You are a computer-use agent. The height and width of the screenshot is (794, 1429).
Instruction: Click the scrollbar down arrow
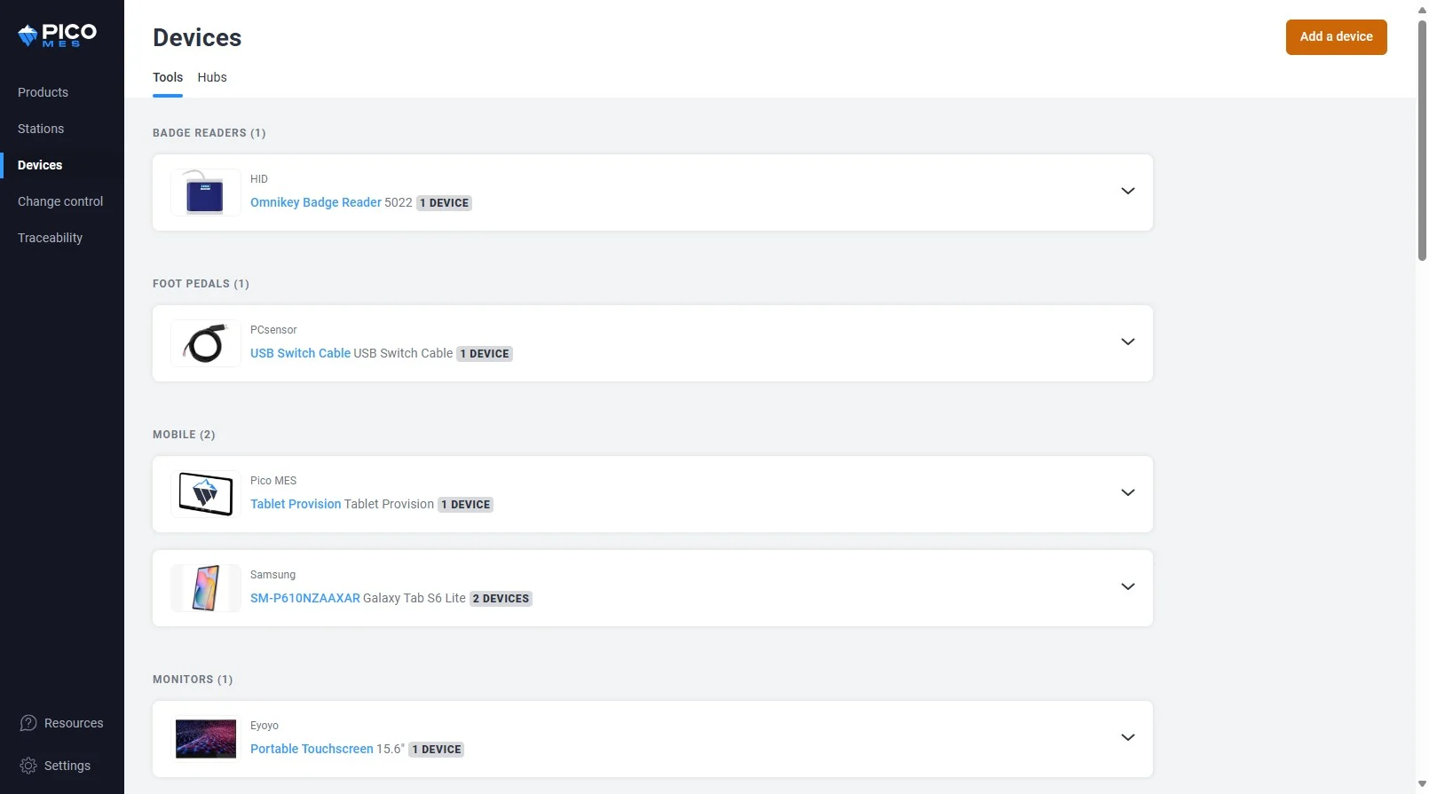pos(1422,784)
